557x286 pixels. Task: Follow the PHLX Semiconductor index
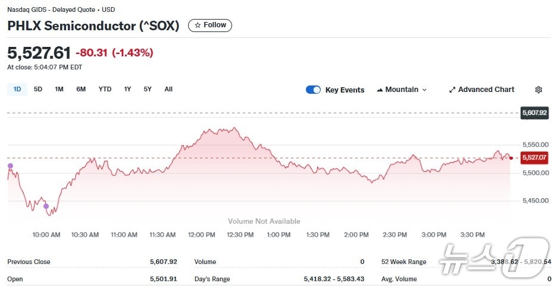pos(210,26)
